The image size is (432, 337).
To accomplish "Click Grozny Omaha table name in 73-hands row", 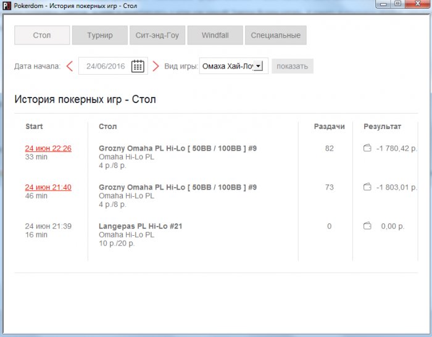I will (178, 187).
